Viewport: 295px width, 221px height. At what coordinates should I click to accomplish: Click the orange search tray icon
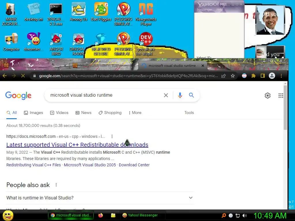[x=224, y=216]
